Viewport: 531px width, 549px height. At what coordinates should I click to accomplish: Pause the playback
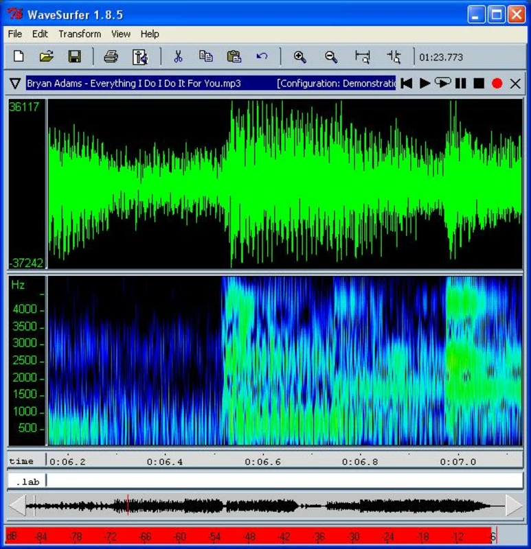point(460,83)
